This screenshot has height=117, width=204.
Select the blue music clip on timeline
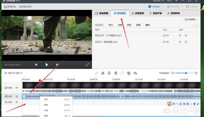tap(111, 97)
